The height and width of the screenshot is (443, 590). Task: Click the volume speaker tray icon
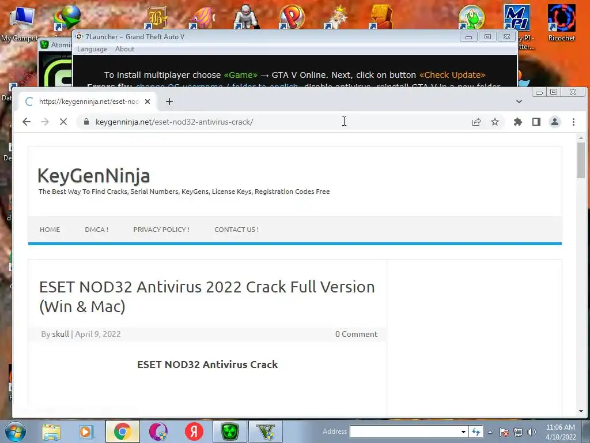(531, 432)
